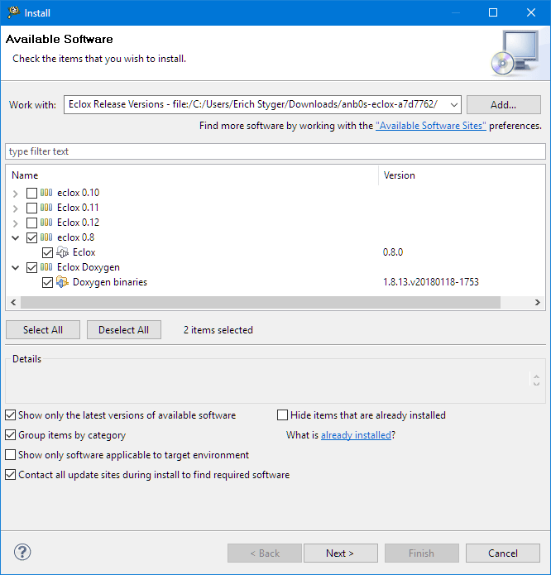The width and height of the screenshot is (551, 575).
Task: Click the scroll left arrow of software list
Action: click(13, 303)
